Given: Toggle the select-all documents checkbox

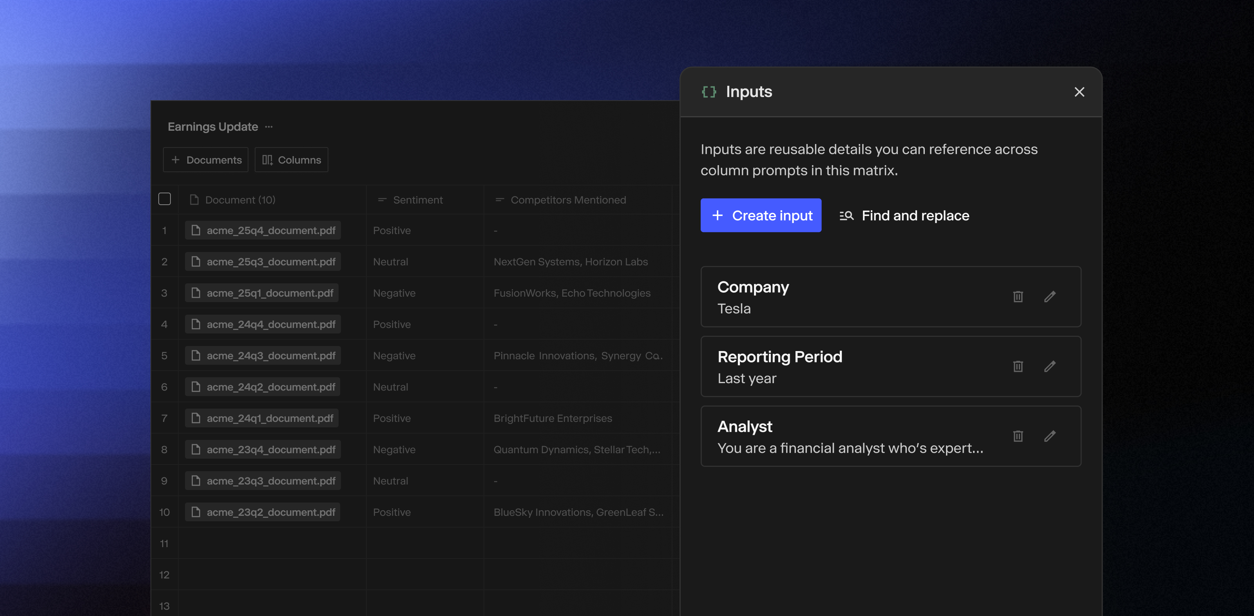Looking at the screenshot, I should pos(165,199).
